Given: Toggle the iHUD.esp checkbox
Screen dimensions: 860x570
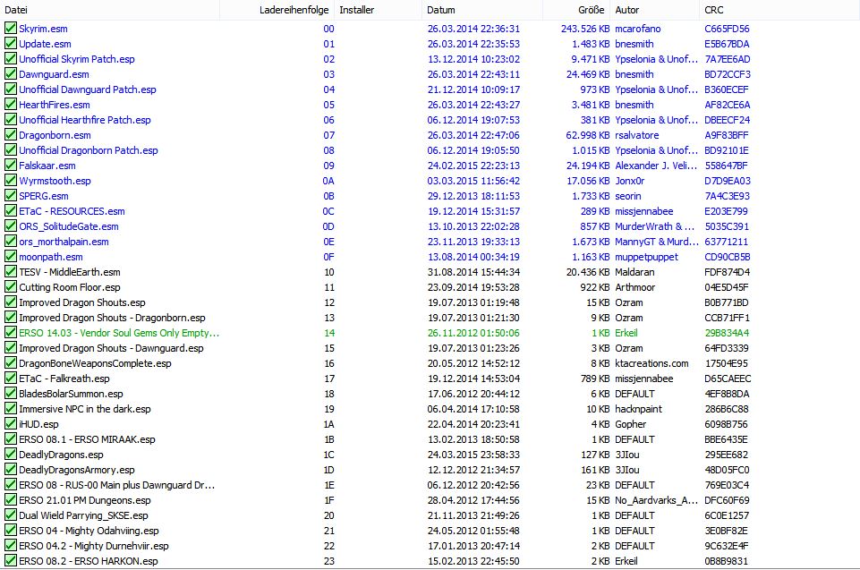Looking at the screenshot, I should 11,424.
